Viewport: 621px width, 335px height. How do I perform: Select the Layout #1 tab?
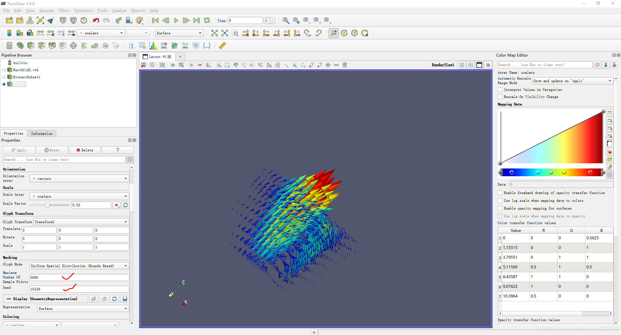[157, 57]
